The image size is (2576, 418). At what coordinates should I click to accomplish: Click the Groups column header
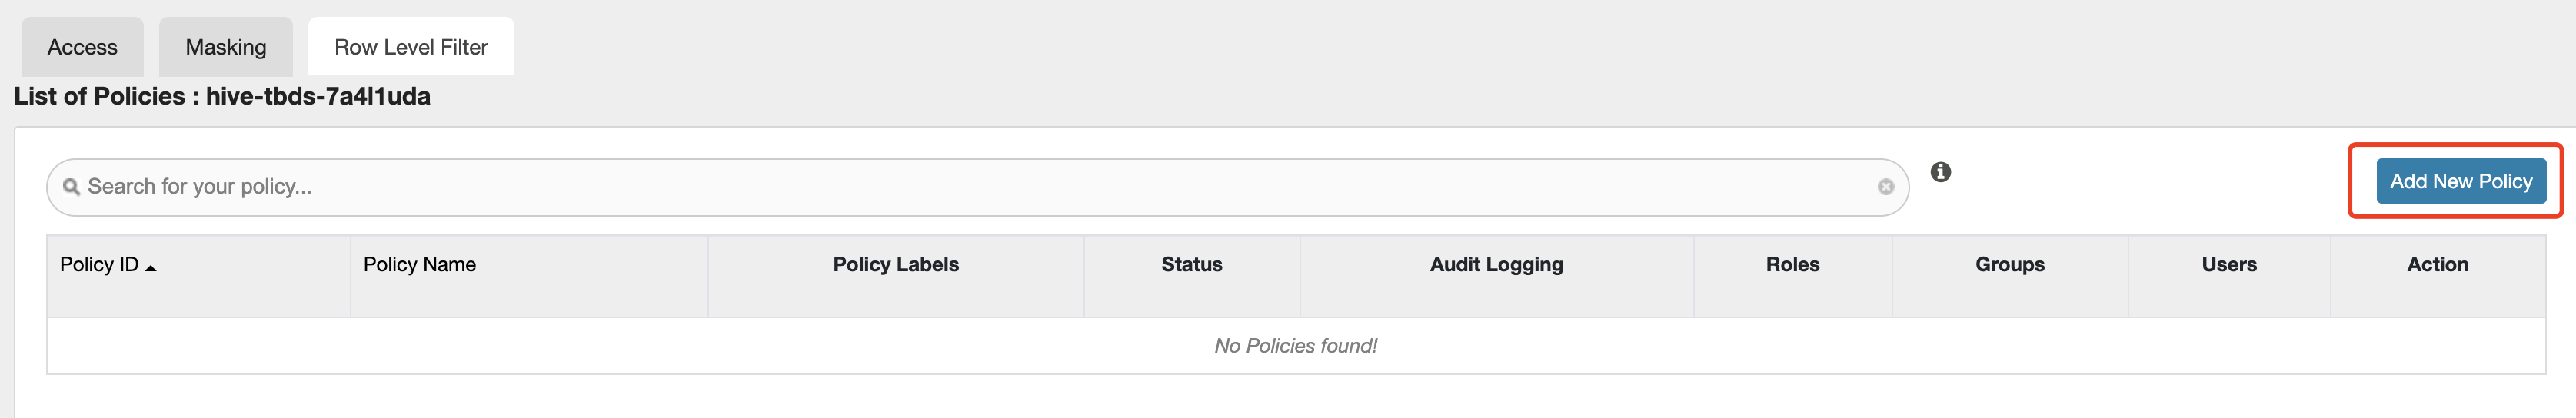(2009, 265)
